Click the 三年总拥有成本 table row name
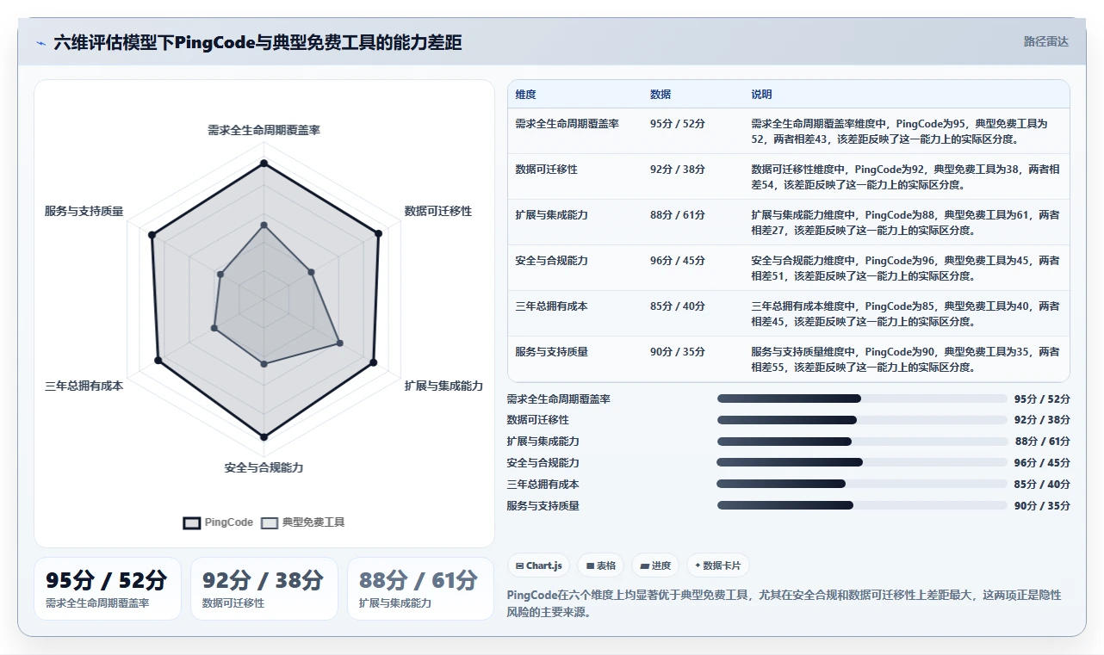 [551, 306]
